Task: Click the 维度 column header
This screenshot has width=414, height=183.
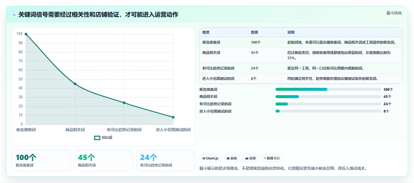Action: [x=206, y=32]
